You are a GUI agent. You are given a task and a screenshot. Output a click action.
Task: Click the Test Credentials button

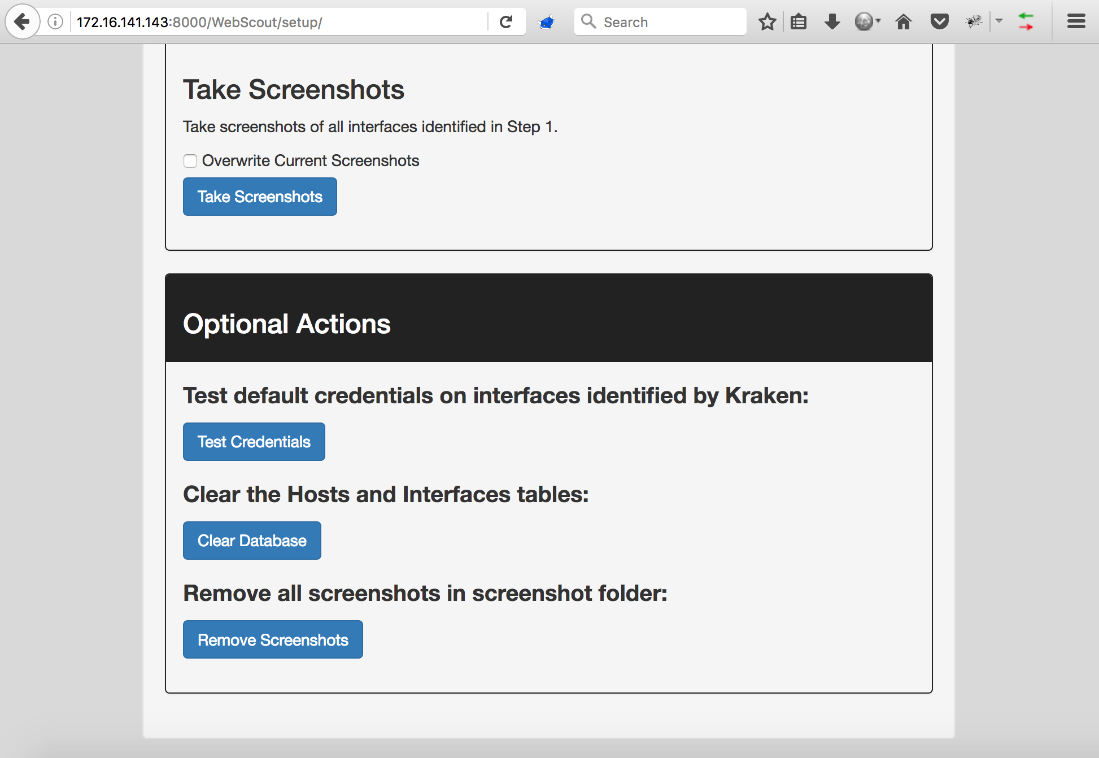coord(254,442)
